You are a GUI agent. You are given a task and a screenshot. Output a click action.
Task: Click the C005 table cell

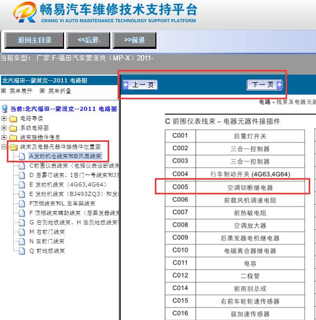(180, 187)
